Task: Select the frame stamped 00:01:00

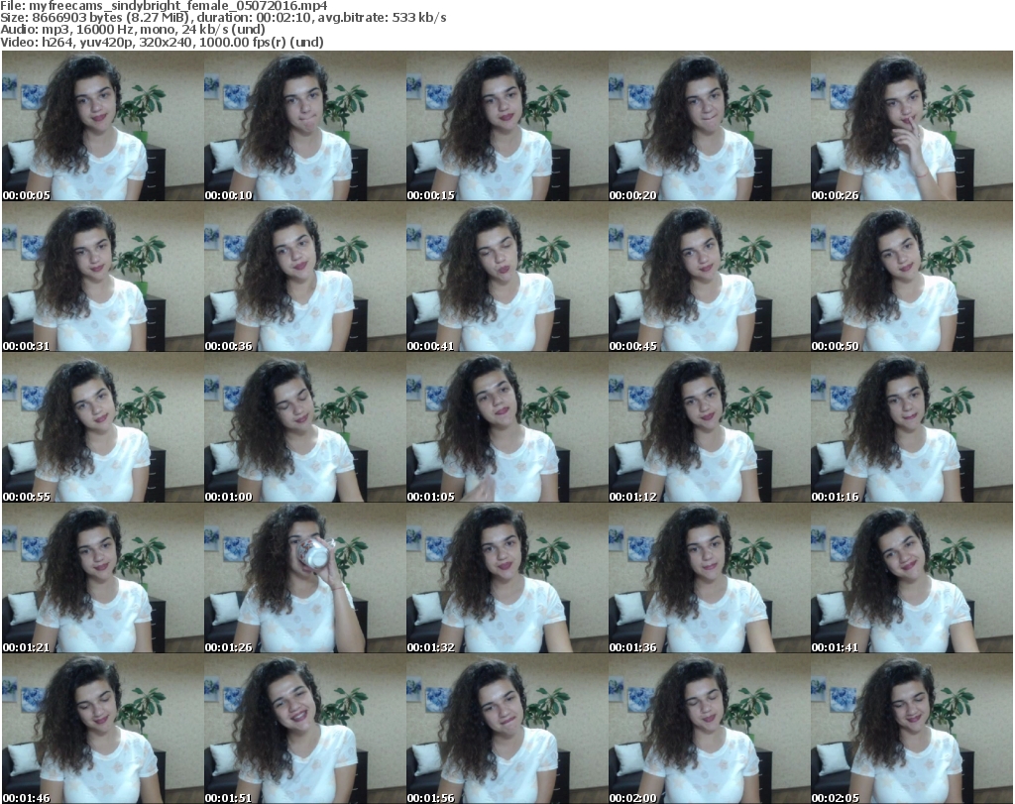Action: pyautogui.click(x=305, y=428)
